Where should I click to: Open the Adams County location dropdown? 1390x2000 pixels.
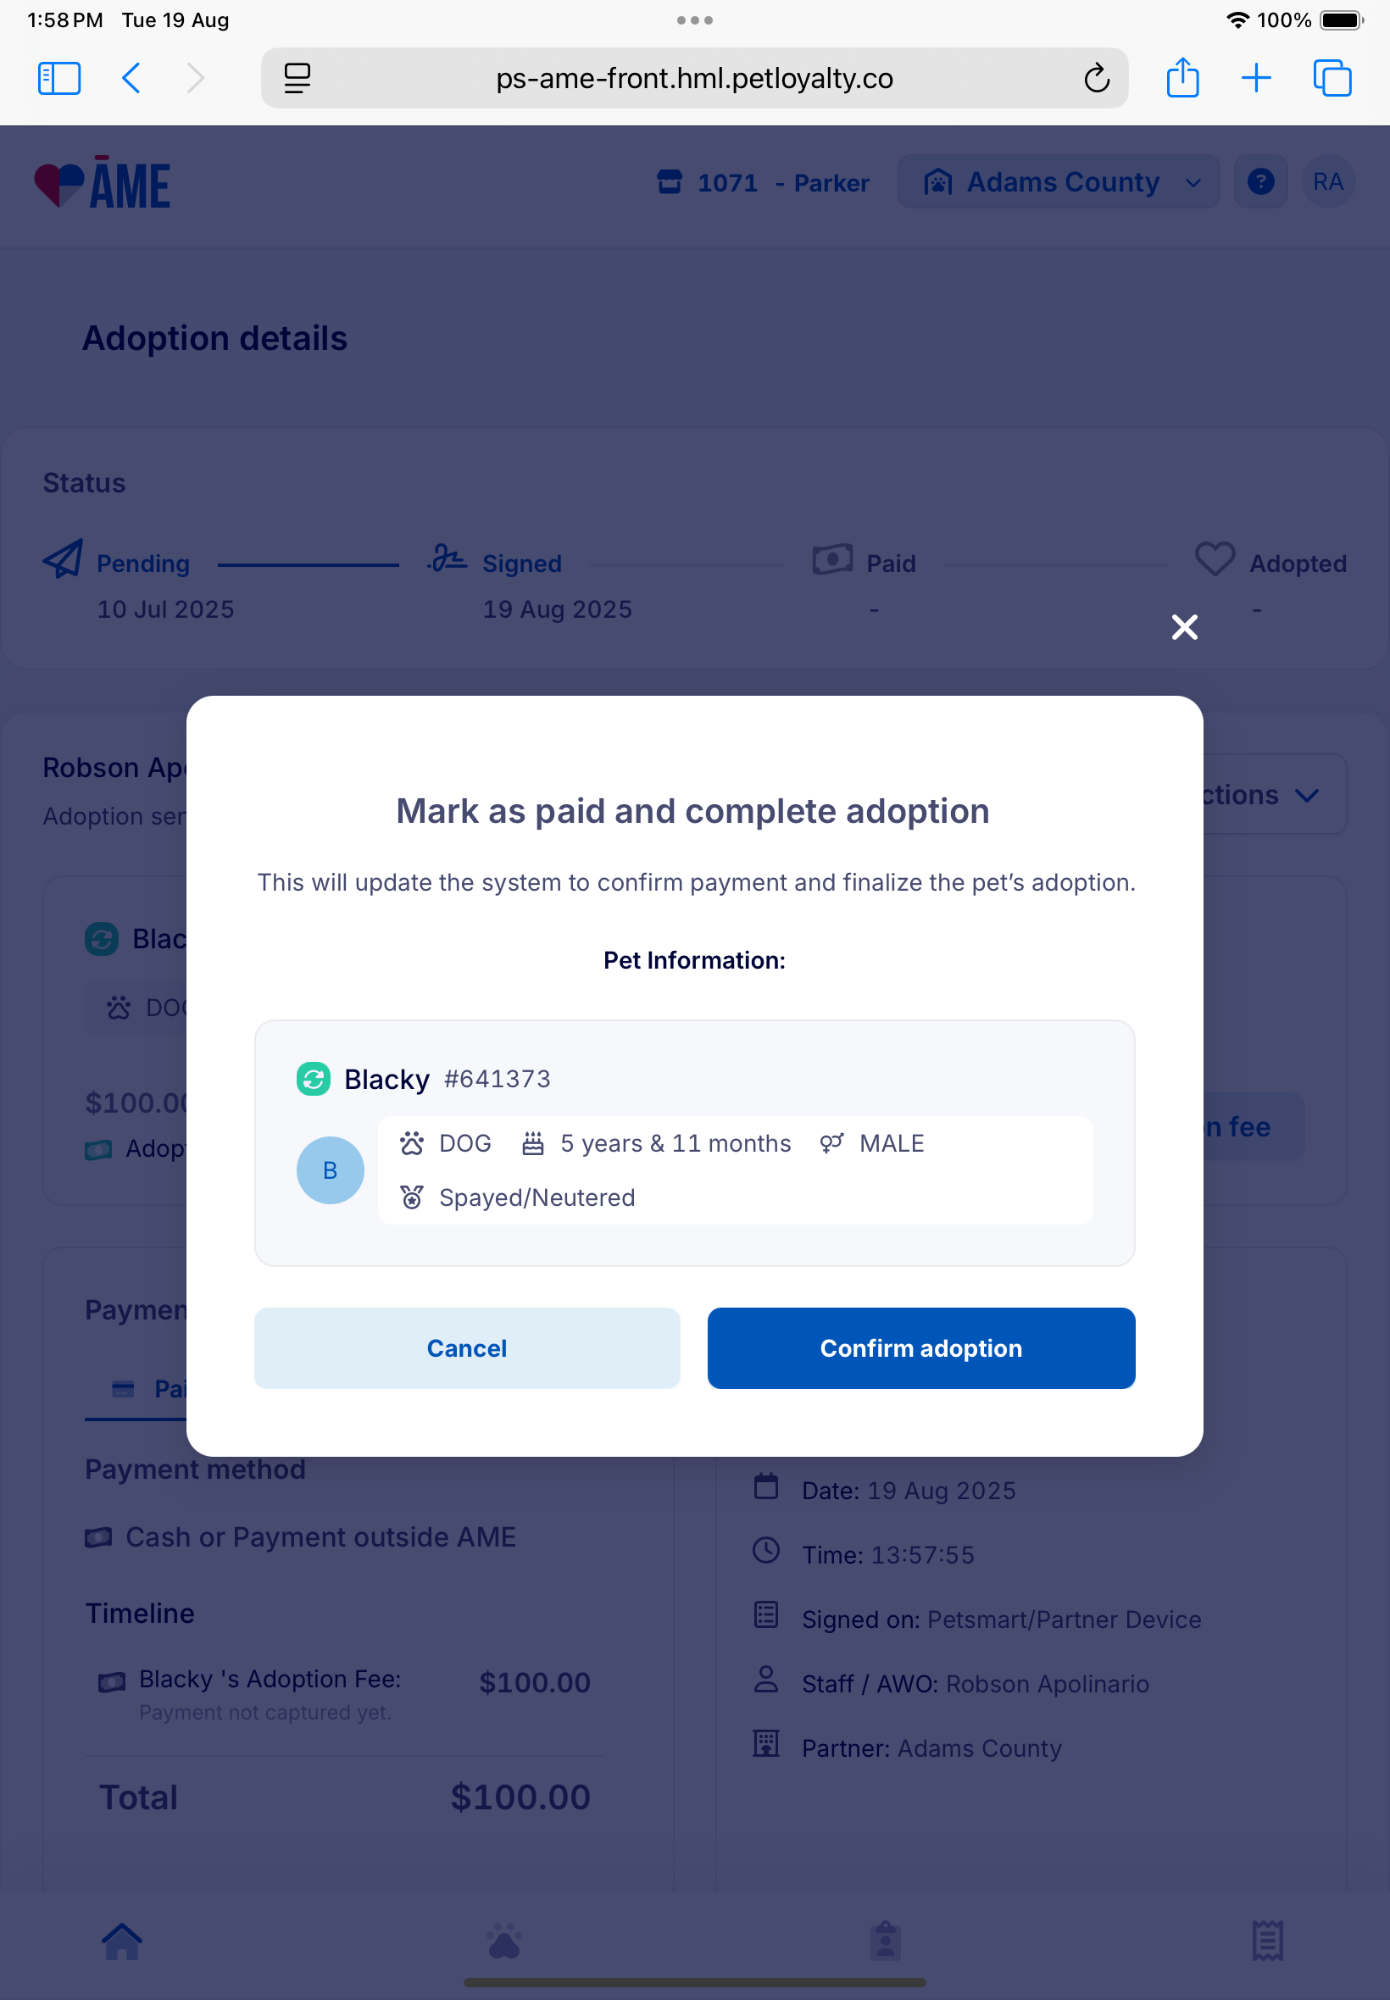(1057, 182)
